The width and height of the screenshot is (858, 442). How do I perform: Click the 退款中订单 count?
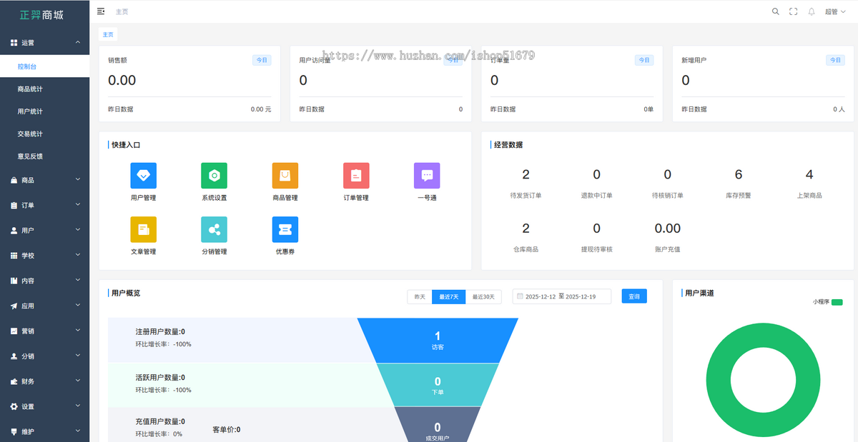(x=597, y=174)
